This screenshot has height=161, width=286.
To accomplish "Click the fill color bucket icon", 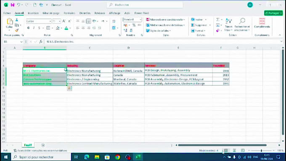I will click(x=58, y=28).
